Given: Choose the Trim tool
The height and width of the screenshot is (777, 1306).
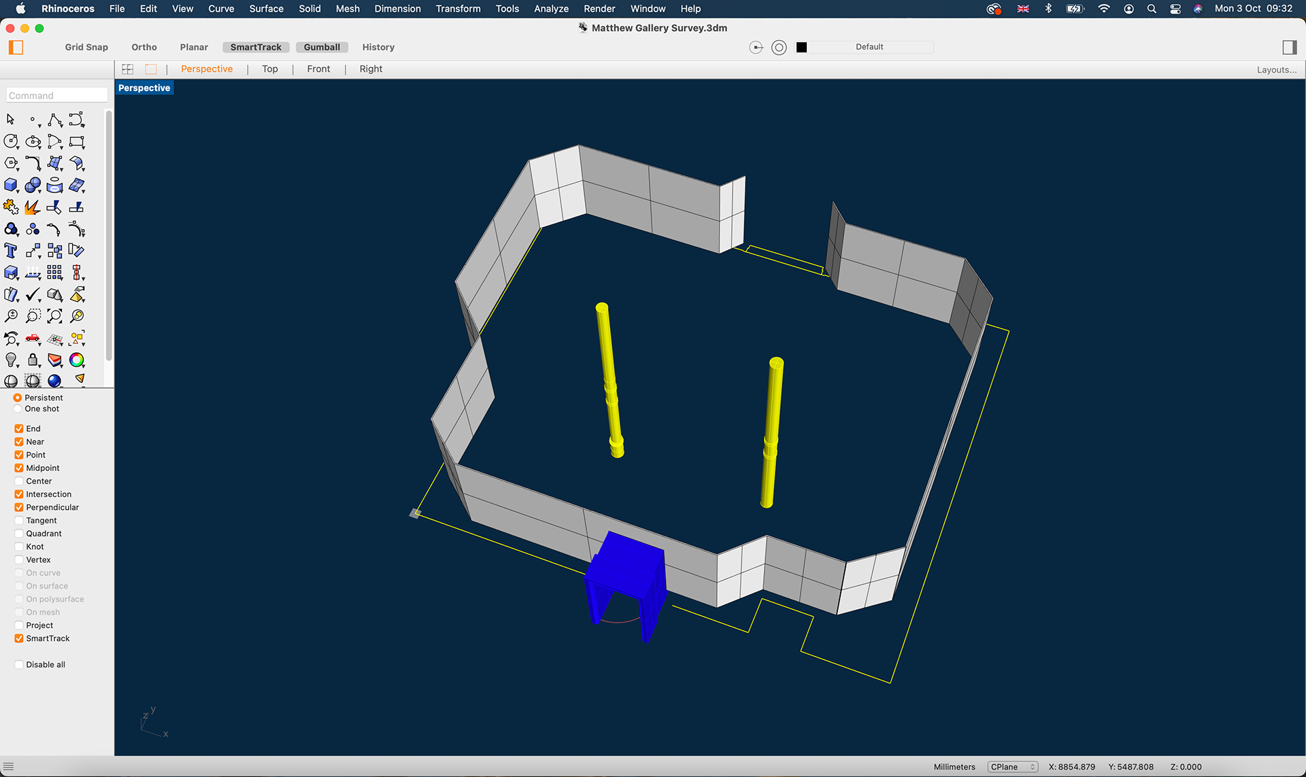Looking at the screenshot, I should [55, 207].
